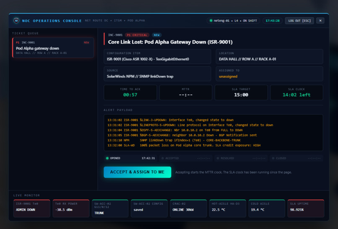
Task: Click the SLA Clock 14:02 left tile
Action: coord(296,92)
